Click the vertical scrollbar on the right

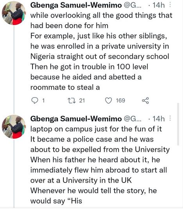click(x=178, y=124)
